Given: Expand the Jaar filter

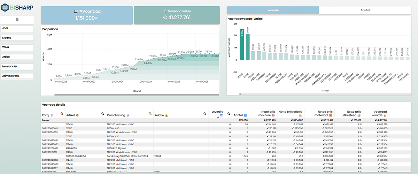Looking at the screenshot, I should point(17,28).
